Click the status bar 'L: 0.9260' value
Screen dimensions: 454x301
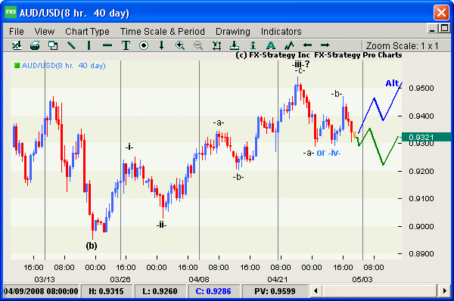160,291
